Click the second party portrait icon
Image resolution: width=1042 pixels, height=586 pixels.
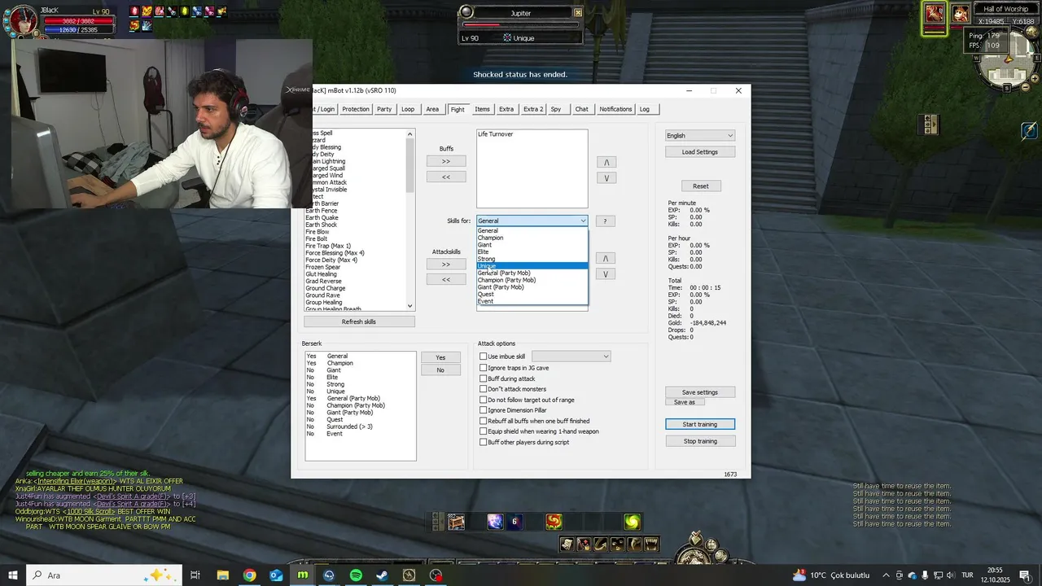(961, 14)
